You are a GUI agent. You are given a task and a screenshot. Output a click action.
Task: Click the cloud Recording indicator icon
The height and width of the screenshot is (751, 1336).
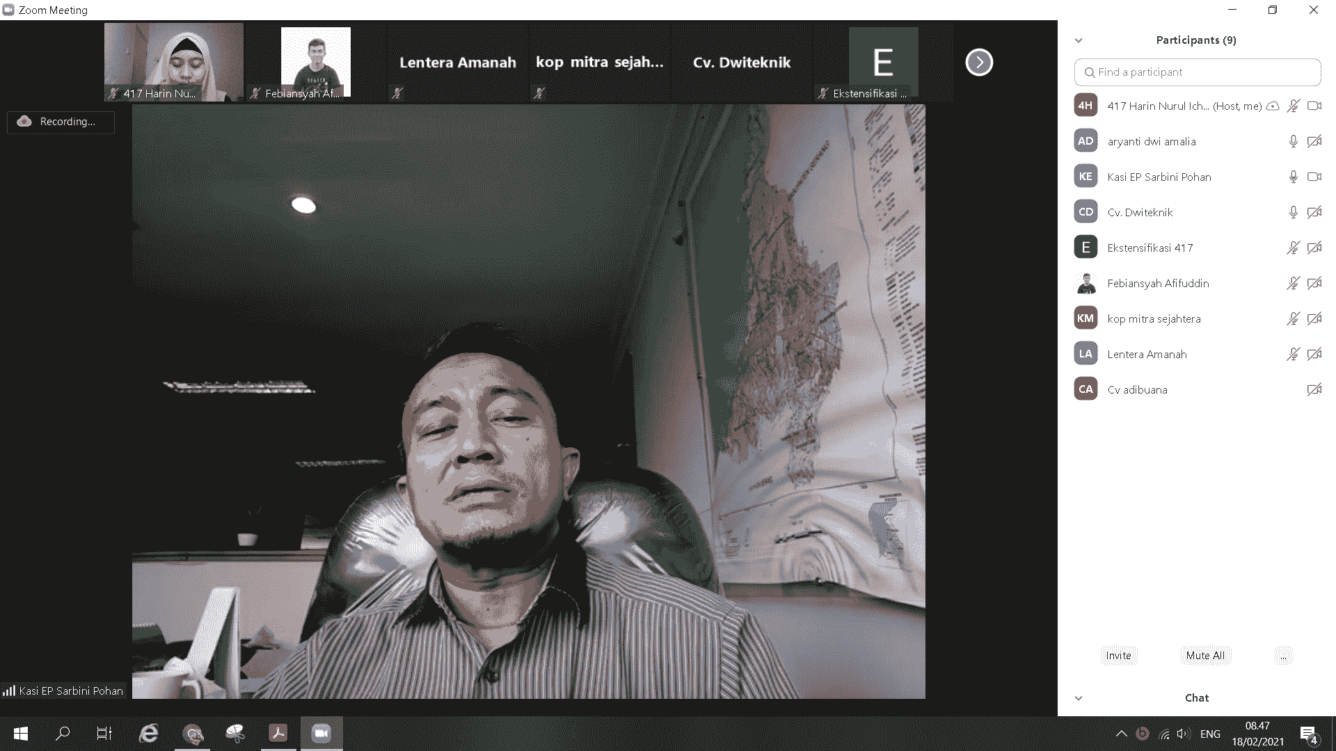pos(24,121)
